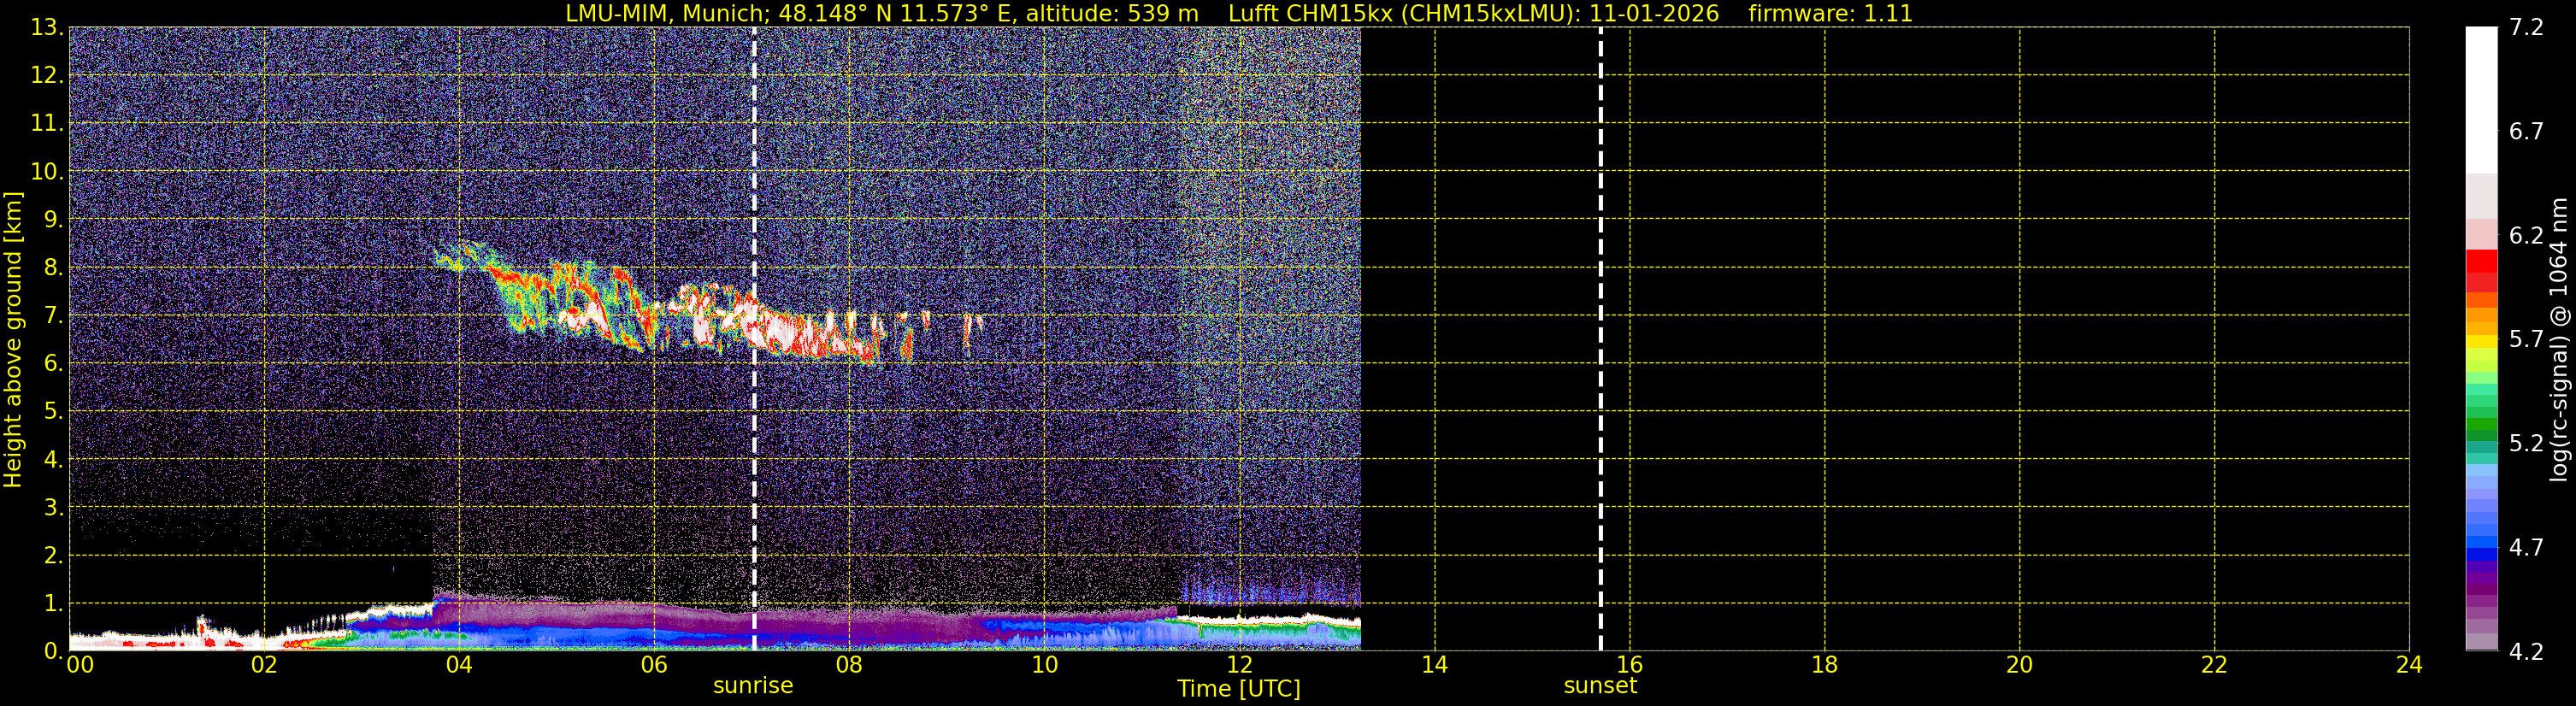
Task: Click the '06' time axis tick label
Action: (x=654, y=664)
